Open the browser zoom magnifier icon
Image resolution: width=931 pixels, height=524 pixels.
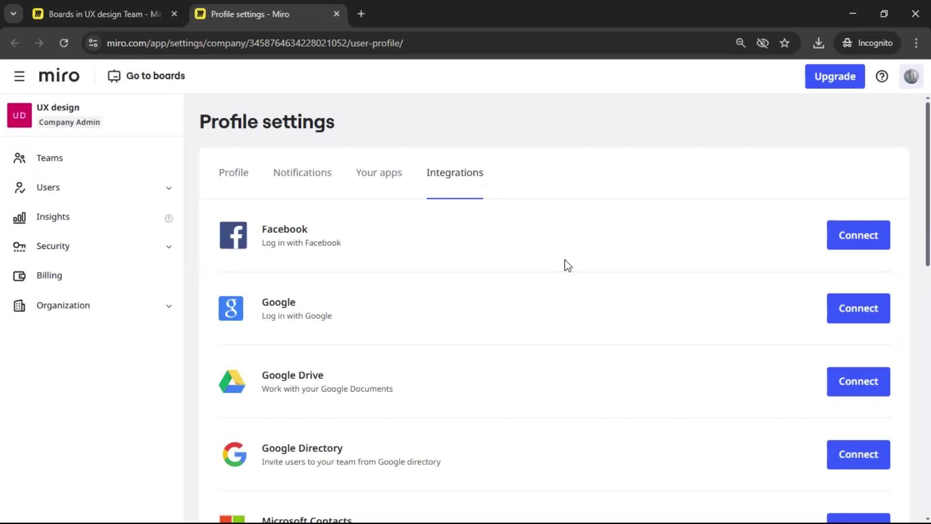coord(740,43)
